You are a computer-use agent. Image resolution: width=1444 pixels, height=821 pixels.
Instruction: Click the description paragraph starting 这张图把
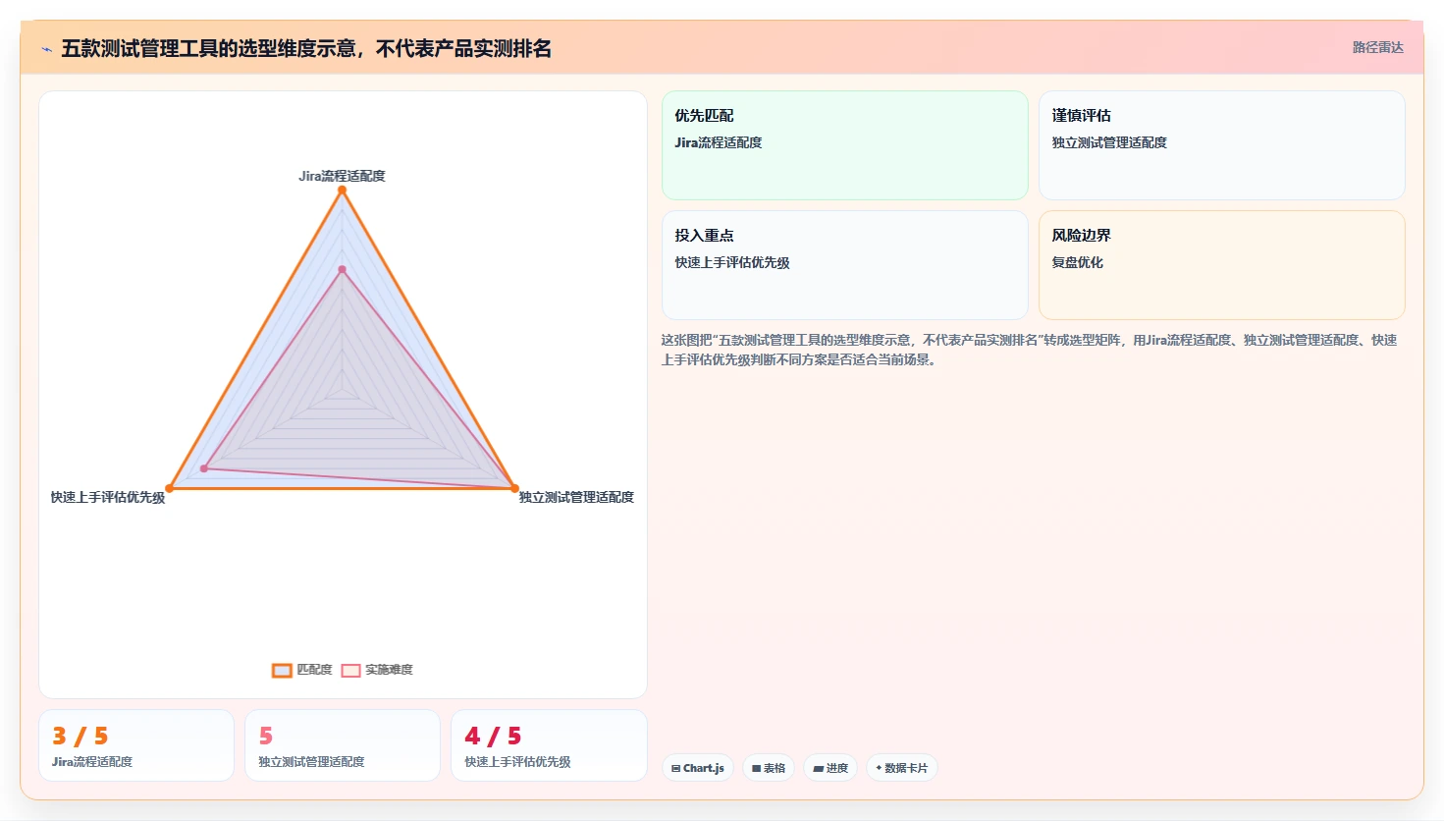pyautogui.click(x=1029, y=350)
